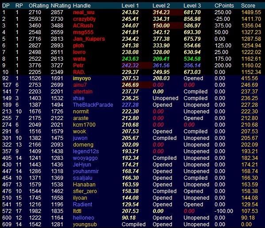Viewport: 265px width, 228px height.
Task: Click the ORating column header
Action: coord(38,6)
